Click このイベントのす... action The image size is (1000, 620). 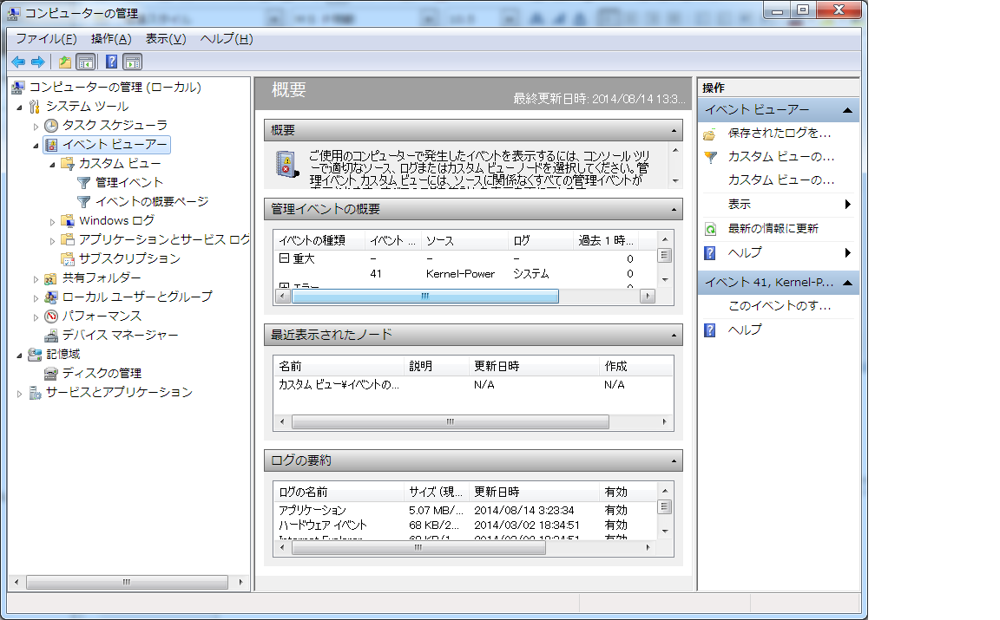[x=780, y=306]
